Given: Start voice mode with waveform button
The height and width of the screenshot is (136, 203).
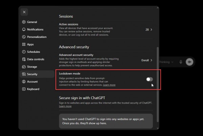Looking at the screenshot, I should [189, 62].
